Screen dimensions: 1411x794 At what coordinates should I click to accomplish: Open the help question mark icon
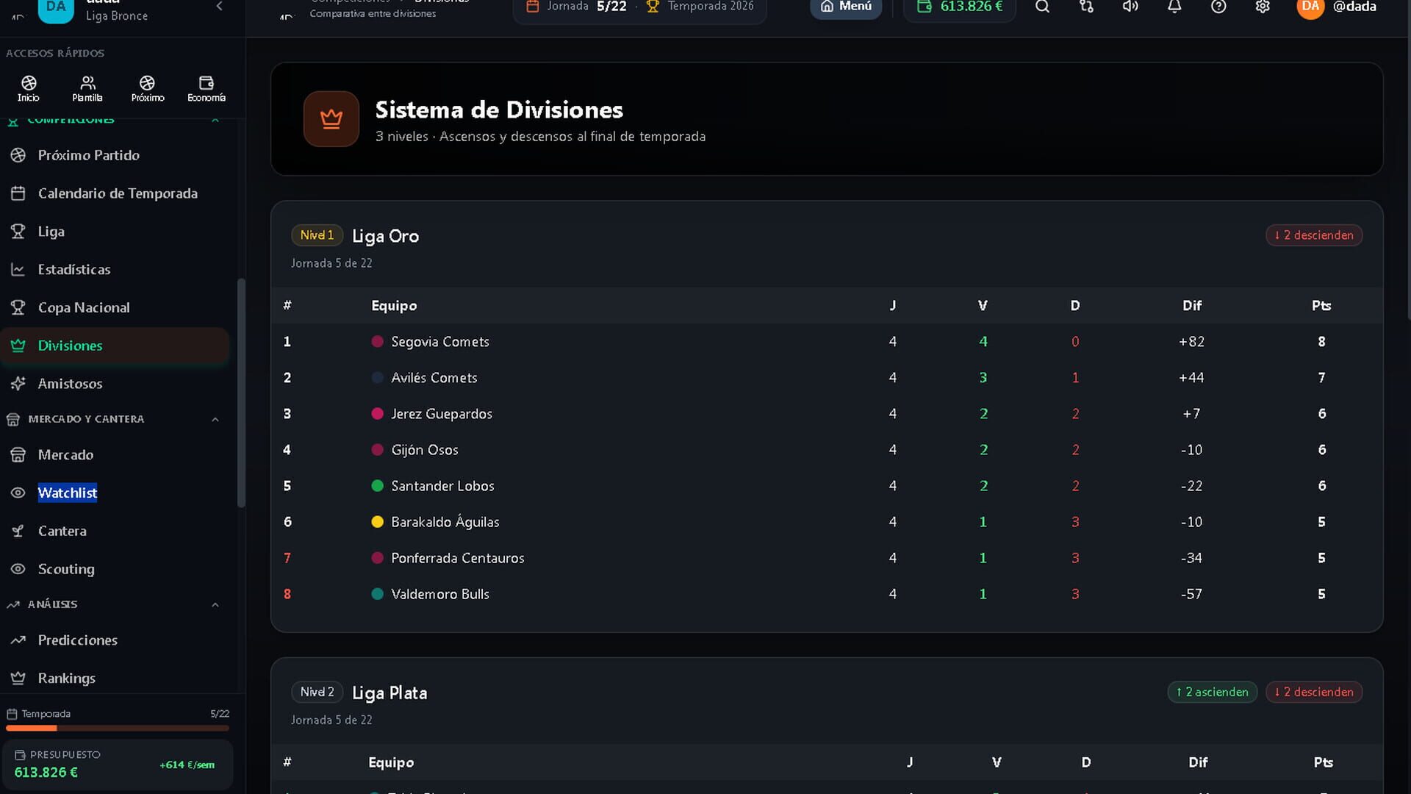pyautogui.click(x=1218, y=7)
